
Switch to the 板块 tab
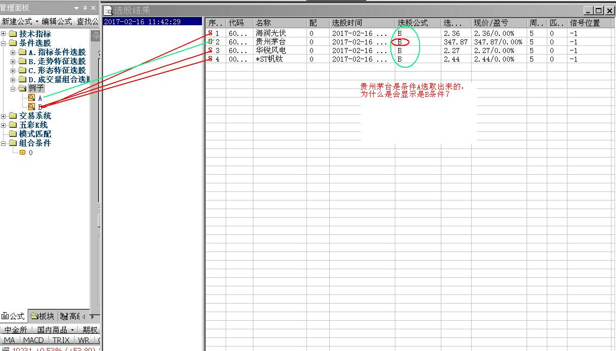(x=42, y=316)
